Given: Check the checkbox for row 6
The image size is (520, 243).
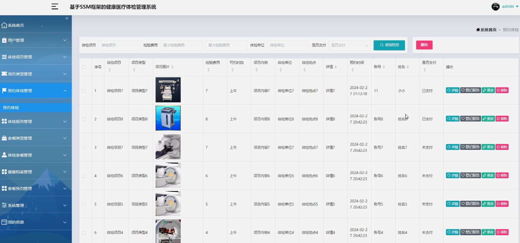Looking at the screenshot, I should click(x=84, y=233).
